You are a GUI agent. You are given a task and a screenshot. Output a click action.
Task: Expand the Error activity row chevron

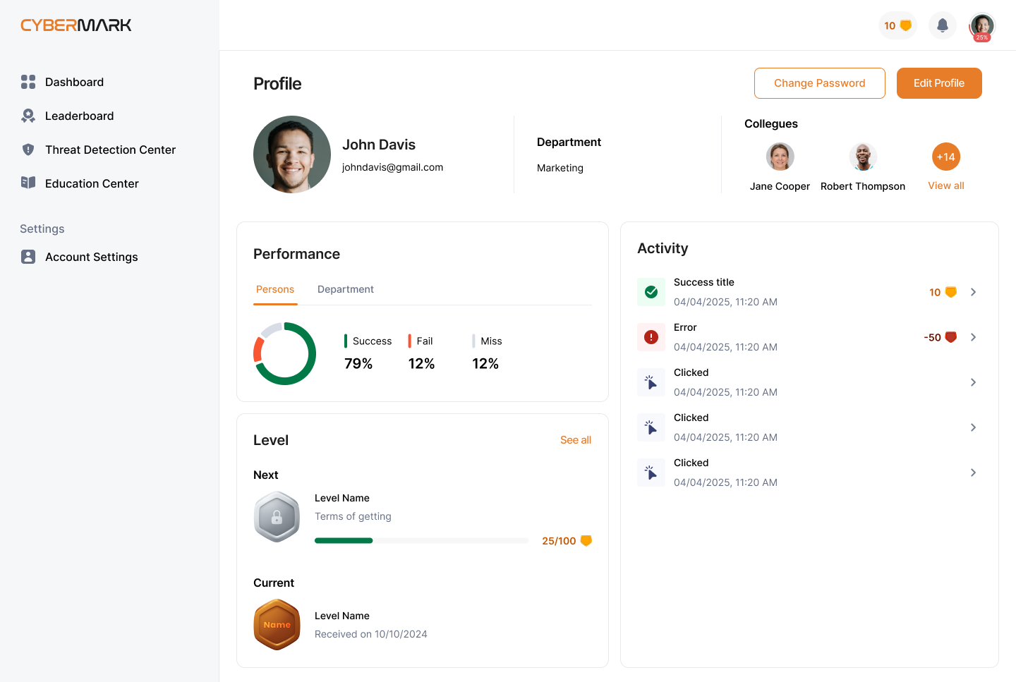click(x=973, y=337)
